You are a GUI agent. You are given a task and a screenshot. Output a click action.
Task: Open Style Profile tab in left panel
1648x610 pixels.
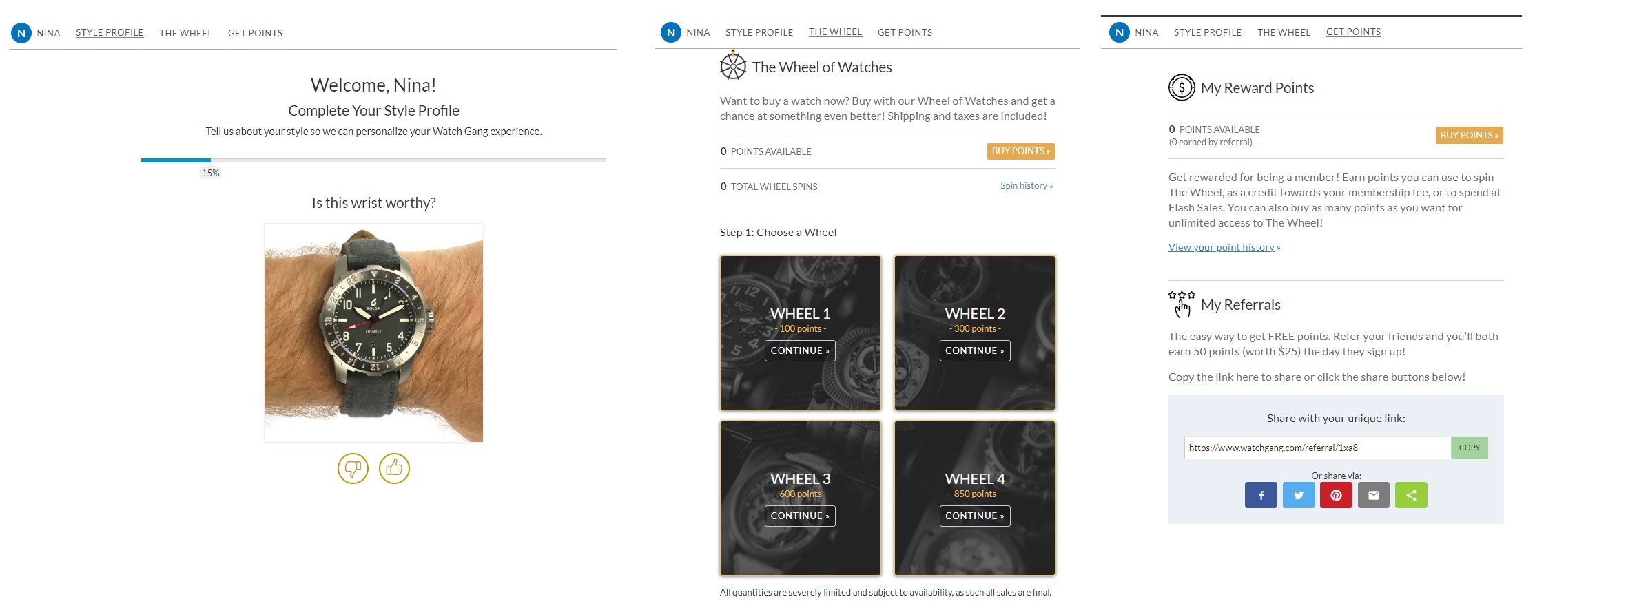click(x=110, y=33)
